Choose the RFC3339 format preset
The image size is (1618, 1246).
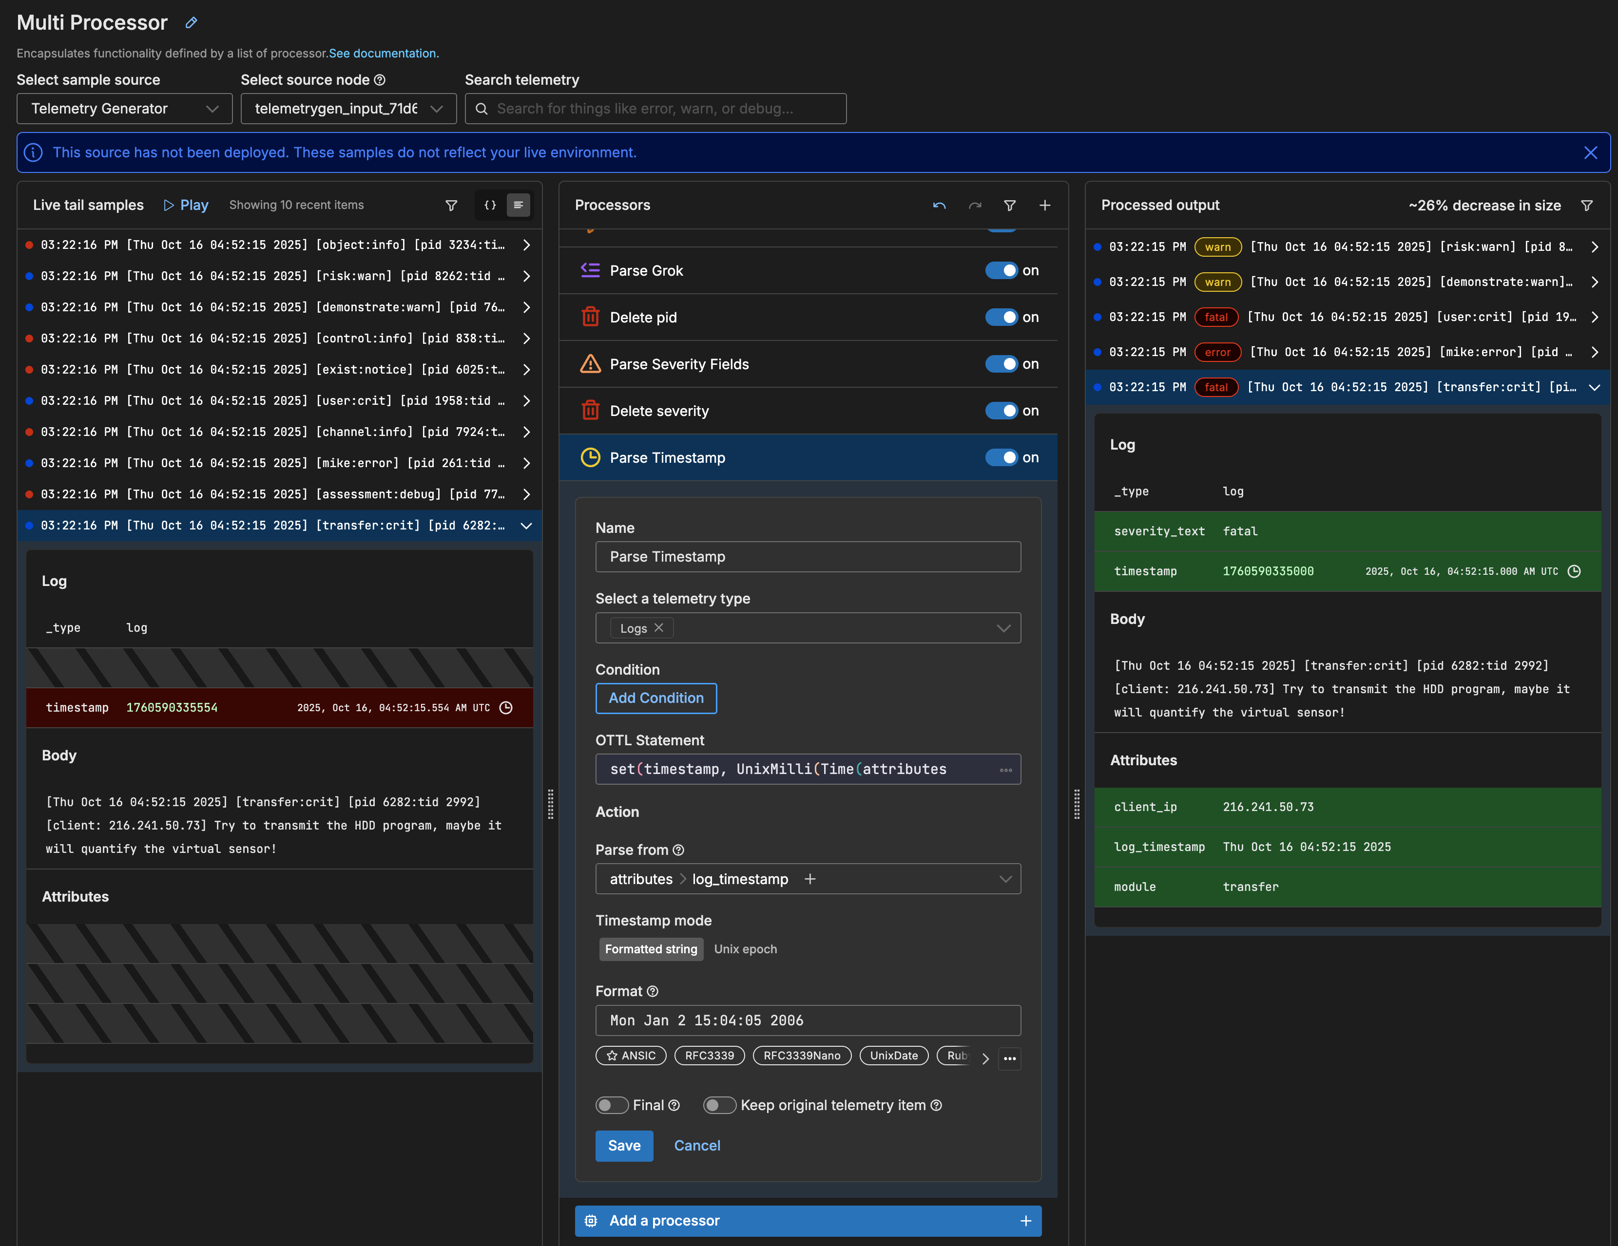coord(709,1056)
